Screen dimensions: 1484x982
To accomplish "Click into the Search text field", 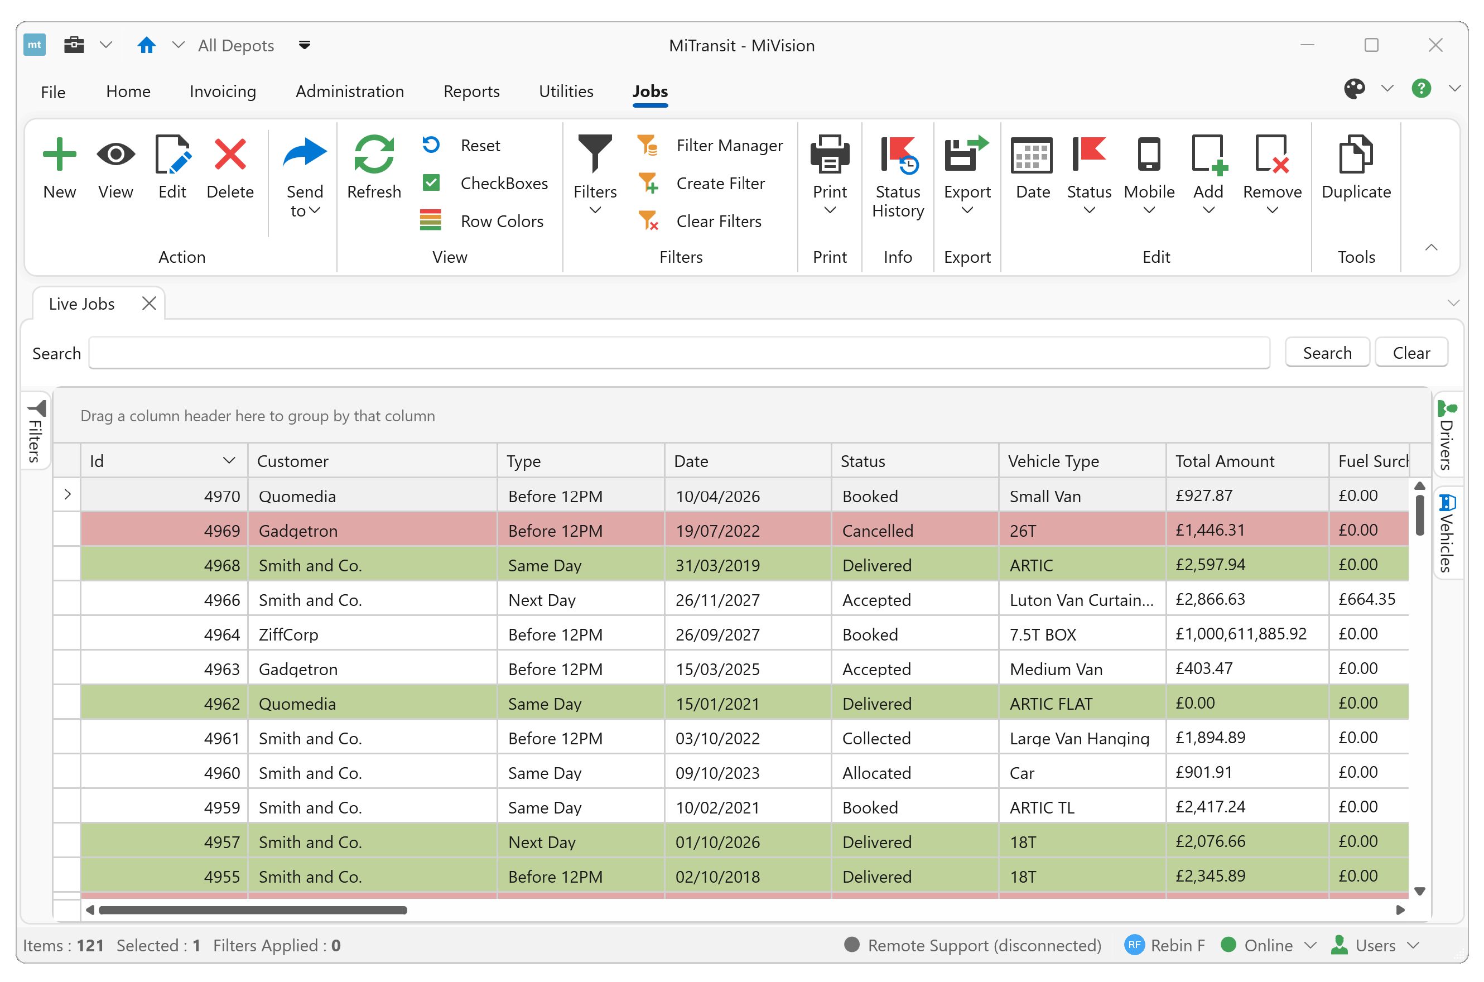I will click(x=679, y=353).
